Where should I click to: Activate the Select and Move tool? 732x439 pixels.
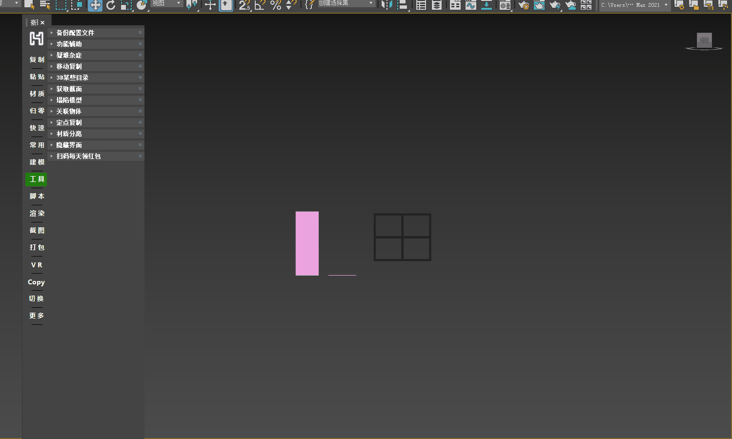click(x=95, y=5)
